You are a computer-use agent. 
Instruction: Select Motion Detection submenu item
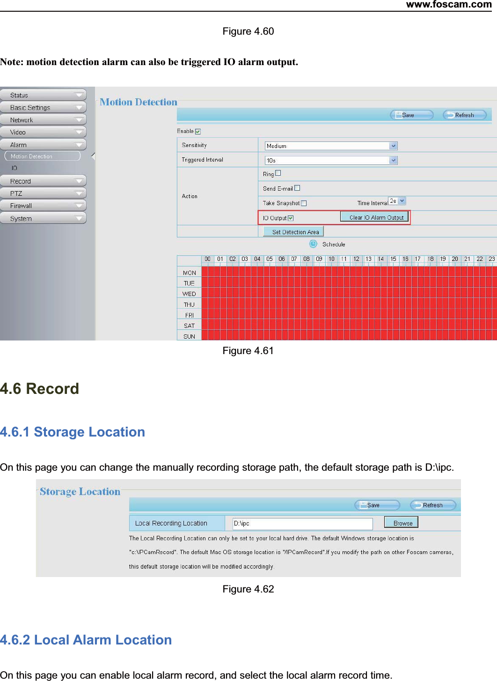point(43,156)
